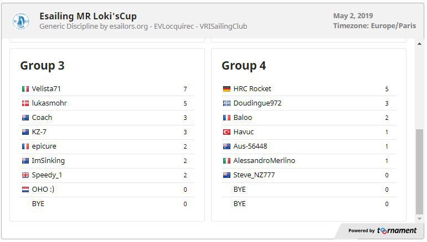Click the Italian flag next to Velista71
427x242 pixels.
point(25,89)
